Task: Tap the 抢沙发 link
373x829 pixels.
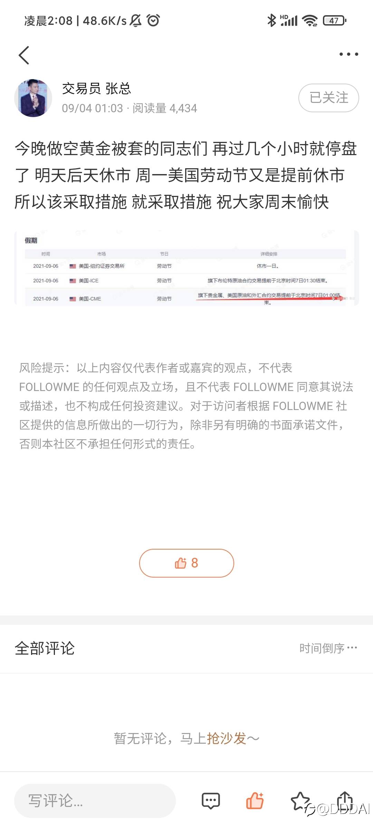Action: (227, 739)
